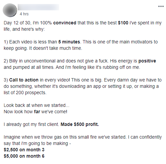Click "It doesn't take much time." sentence
Viewport: 166px width, 164px height.
coord(55,48)
